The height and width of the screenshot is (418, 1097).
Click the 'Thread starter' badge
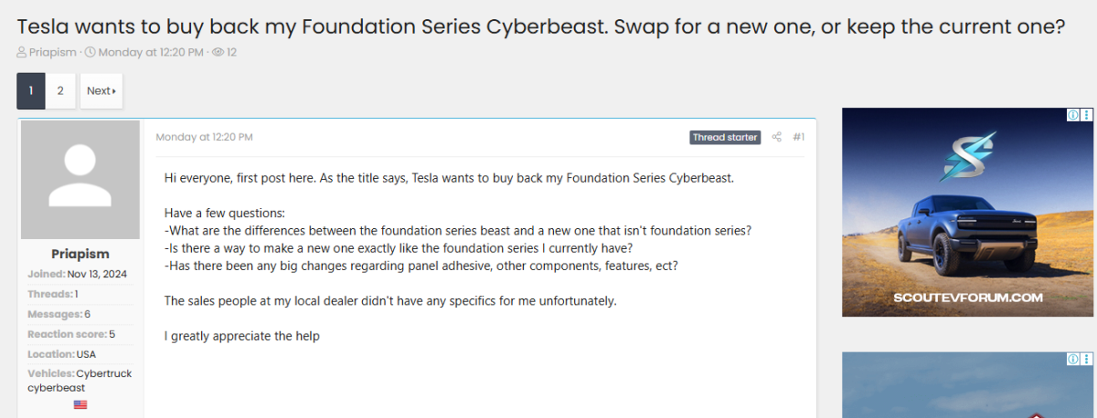coord(725,137)
